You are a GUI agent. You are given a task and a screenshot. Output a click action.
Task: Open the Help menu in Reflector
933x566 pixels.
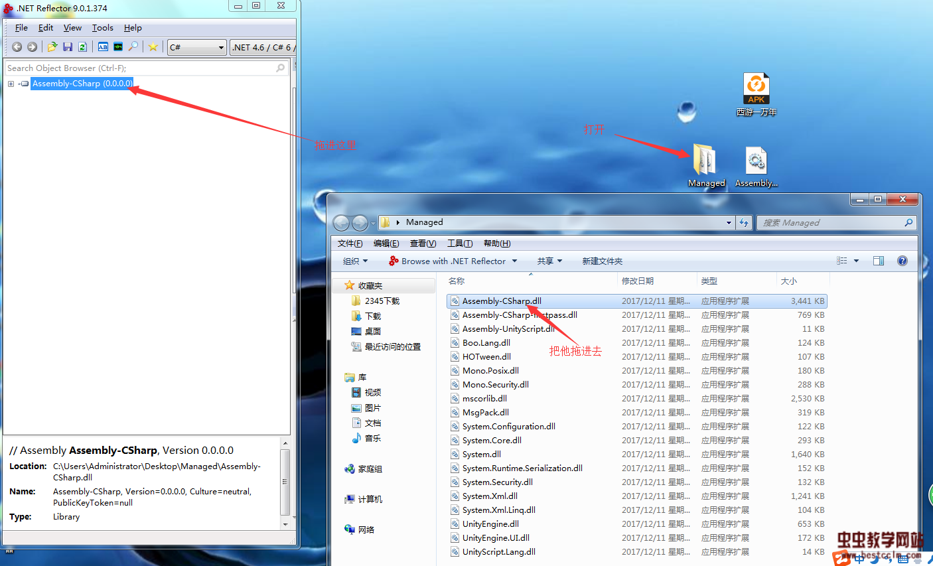(x=133, y=28)
